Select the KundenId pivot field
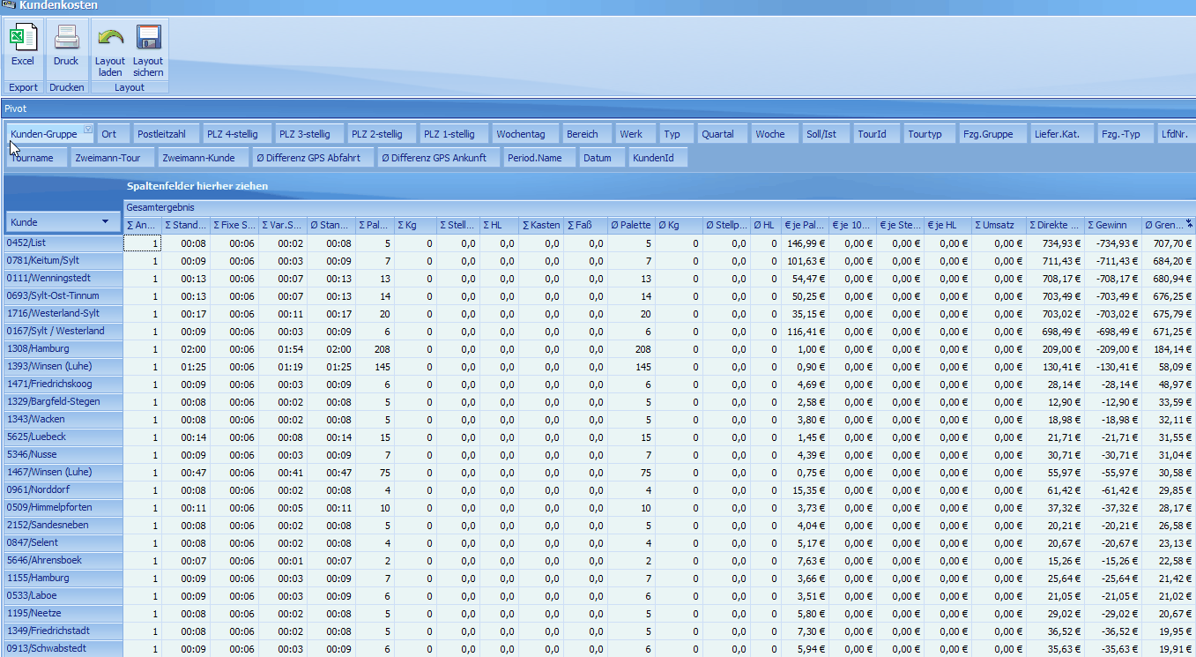This screenshot has width=1196, height=657. (x=657, y=158)
